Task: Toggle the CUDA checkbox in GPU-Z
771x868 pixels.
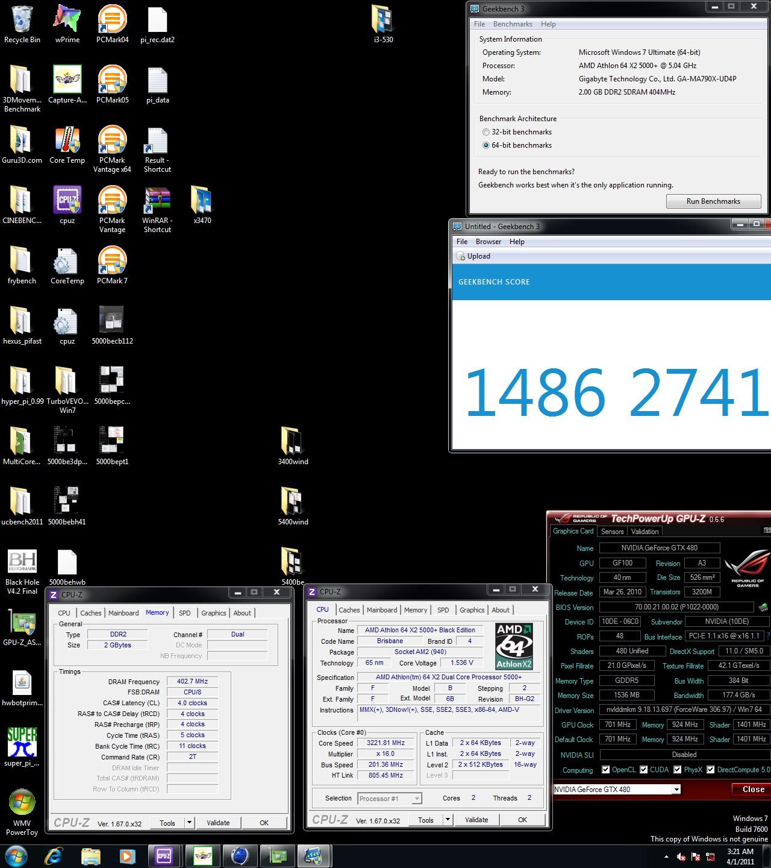Action: pos(643,770)
